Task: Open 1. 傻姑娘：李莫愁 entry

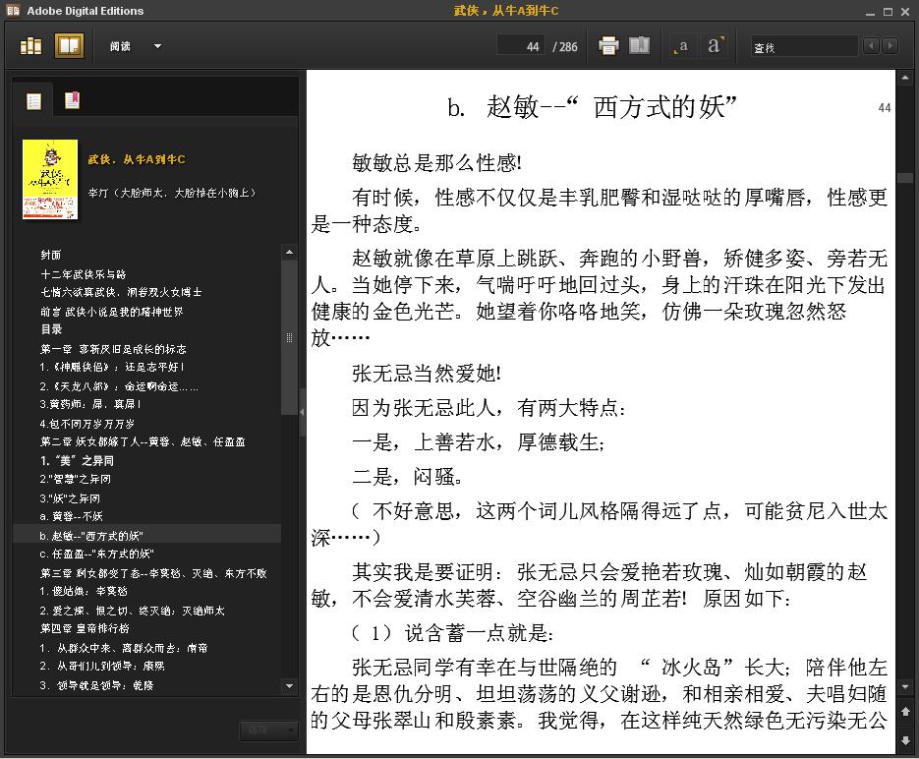Action: click(x=84, y=591)
